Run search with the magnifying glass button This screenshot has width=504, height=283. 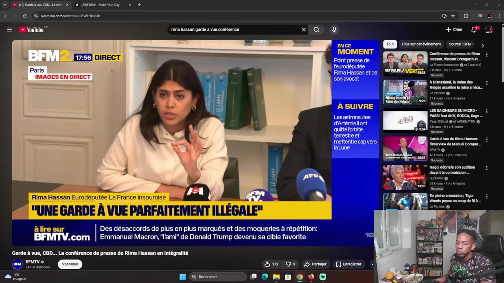[317, 29]
